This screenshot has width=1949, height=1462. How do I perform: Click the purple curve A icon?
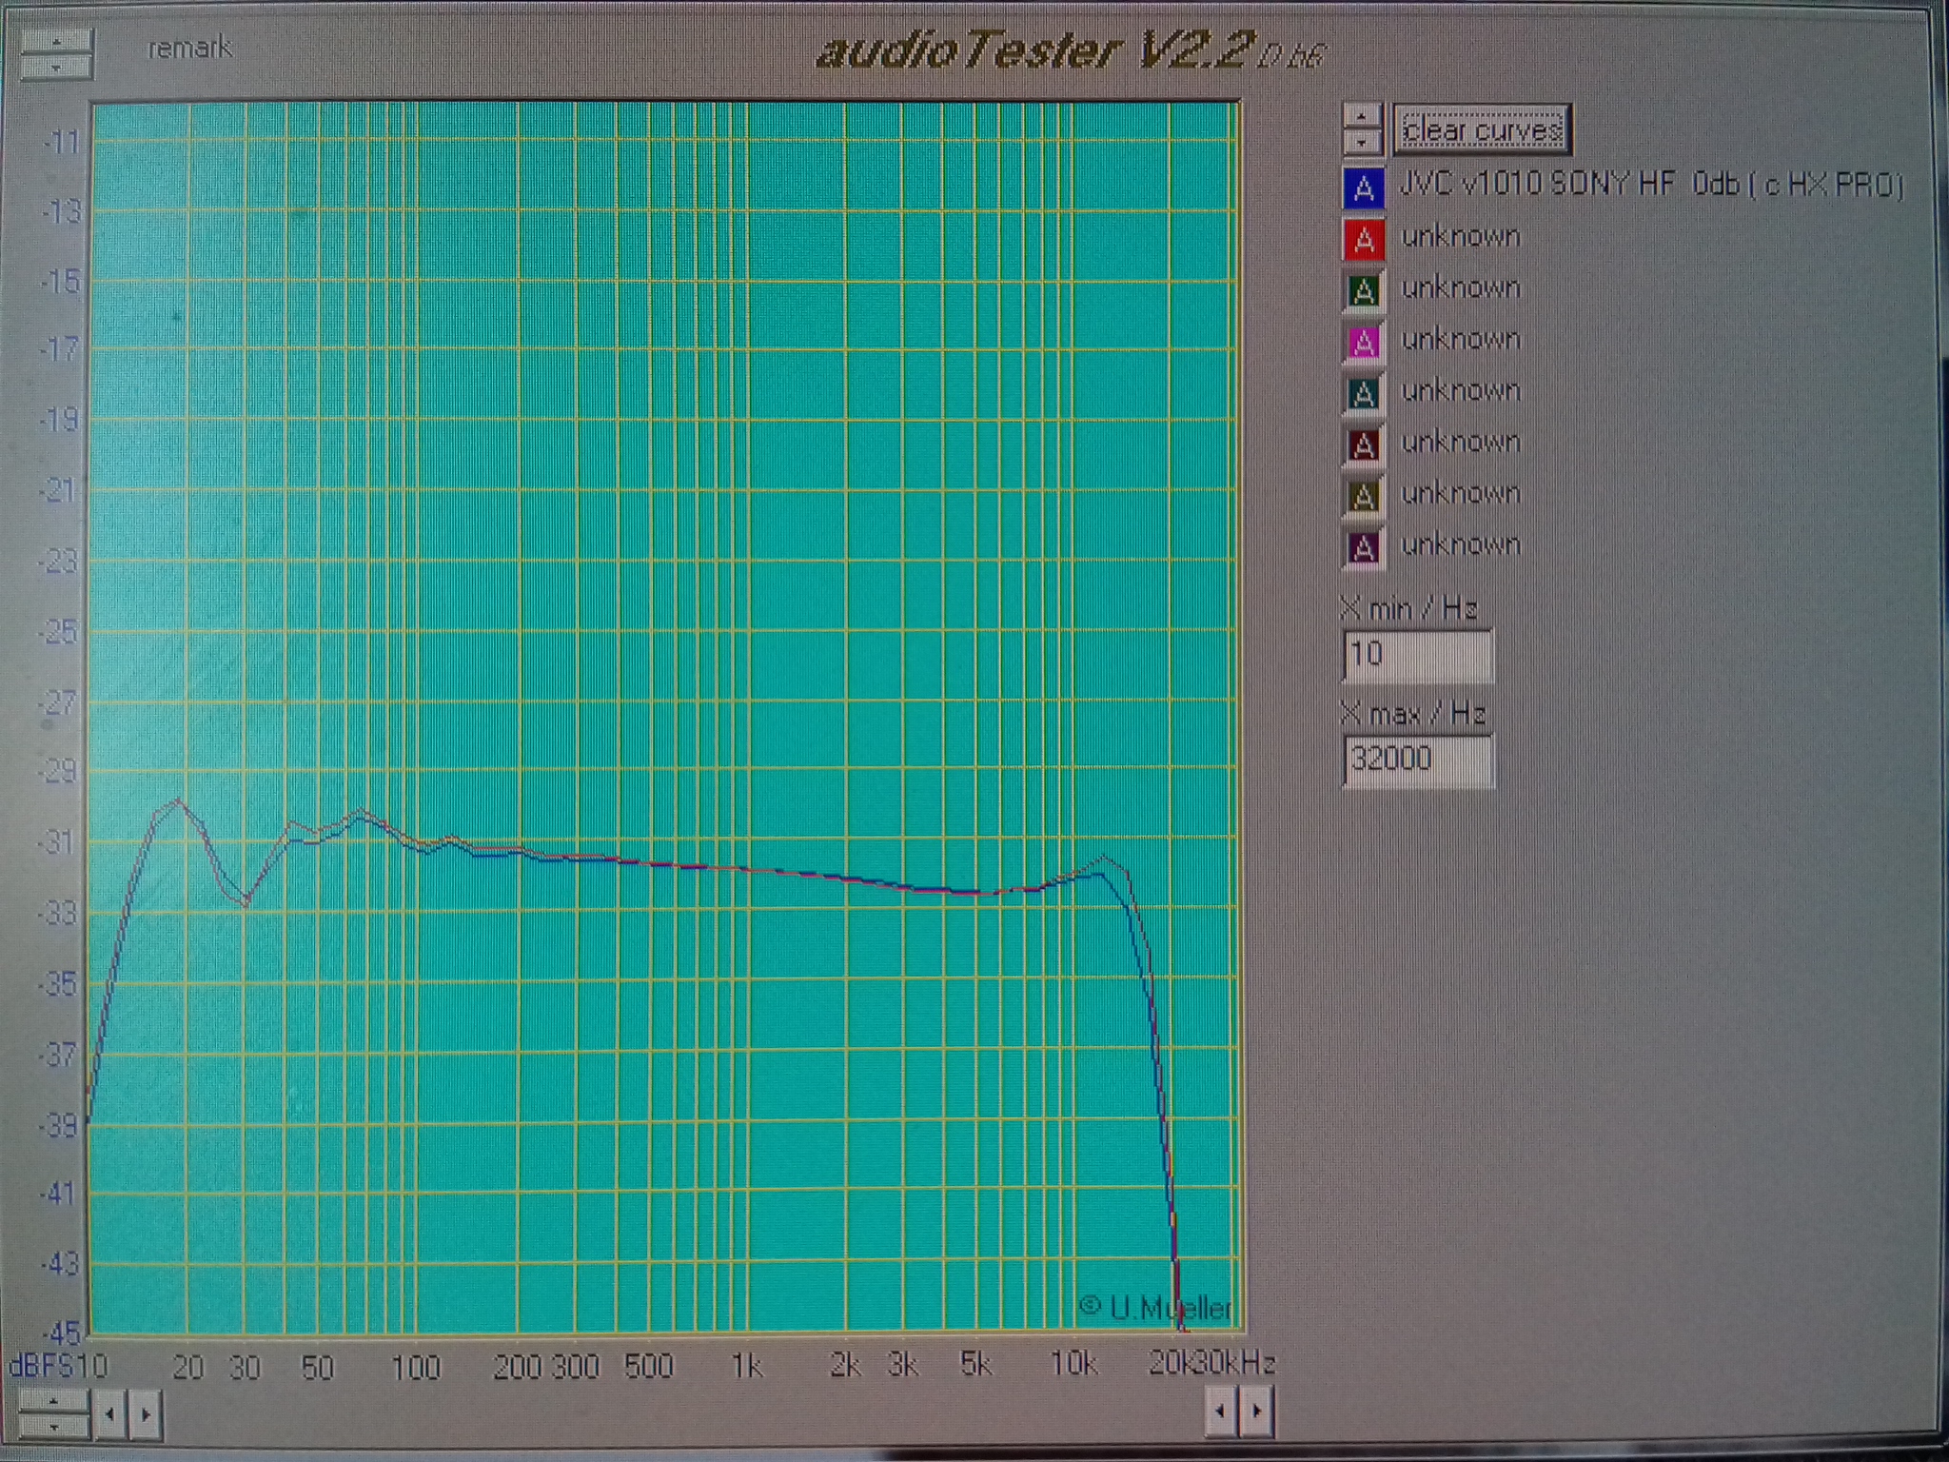click(1363, 547)
